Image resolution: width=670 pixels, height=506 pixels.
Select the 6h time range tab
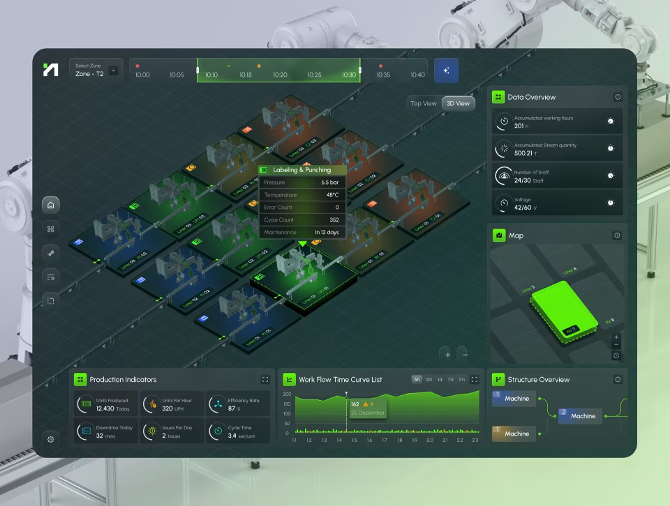click(417, 379)
